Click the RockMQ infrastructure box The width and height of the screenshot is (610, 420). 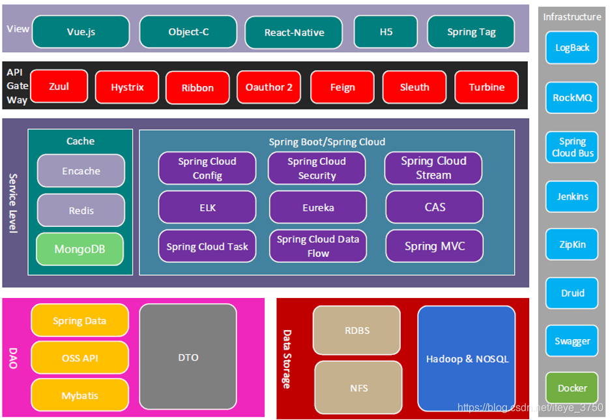coord(572,97)
